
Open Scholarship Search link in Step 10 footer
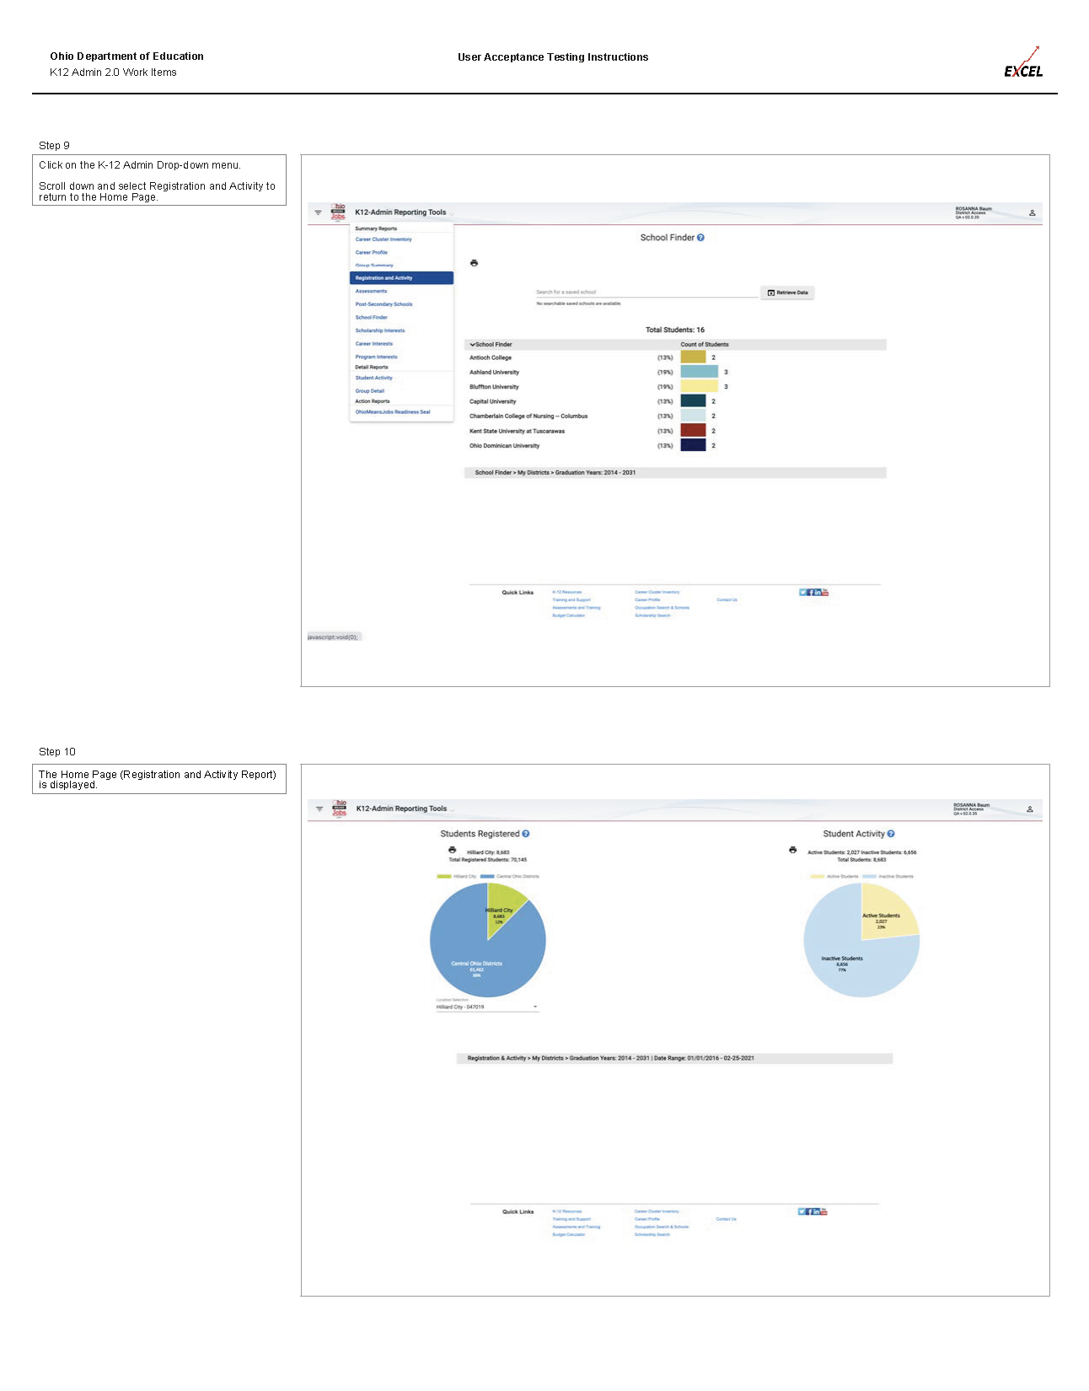(652, 1235)
